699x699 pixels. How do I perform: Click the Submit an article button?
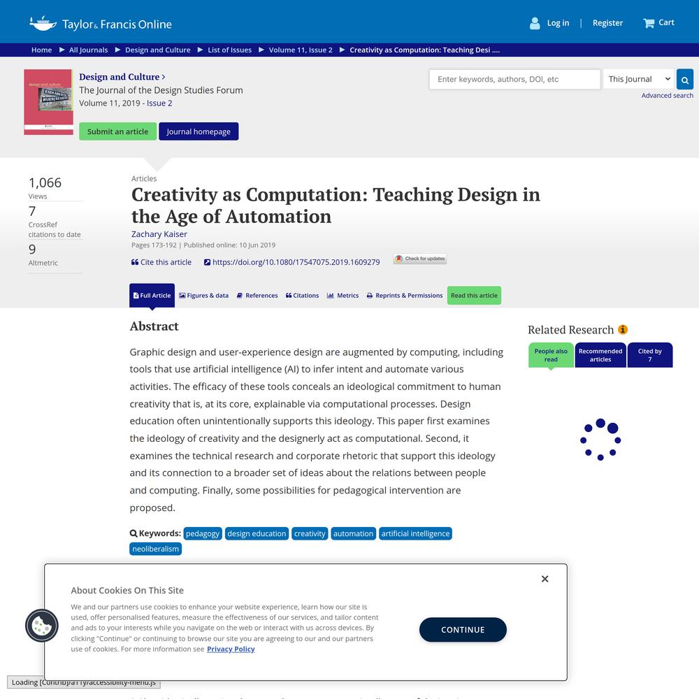pos(117,131)
